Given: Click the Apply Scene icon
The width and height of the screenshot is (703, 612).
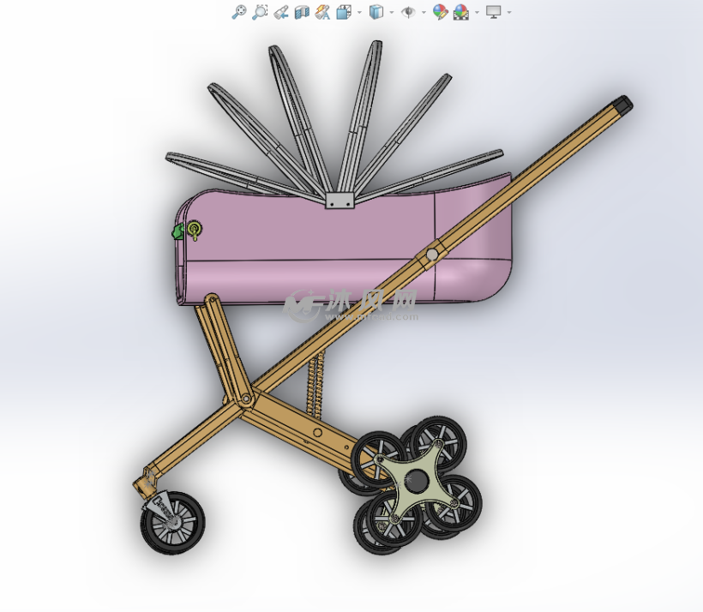Looking at the screenshot, I should point(461,12).
